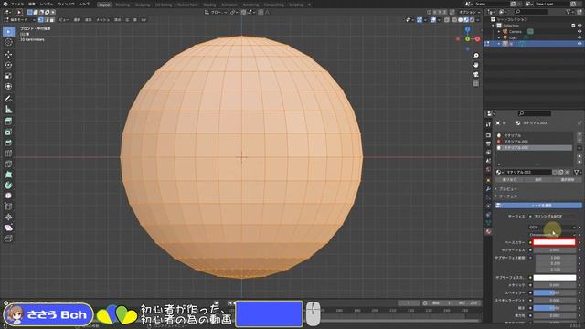Screen dimensions: 585x329
Task: Select the Measure tool
Action: [8, 110]
